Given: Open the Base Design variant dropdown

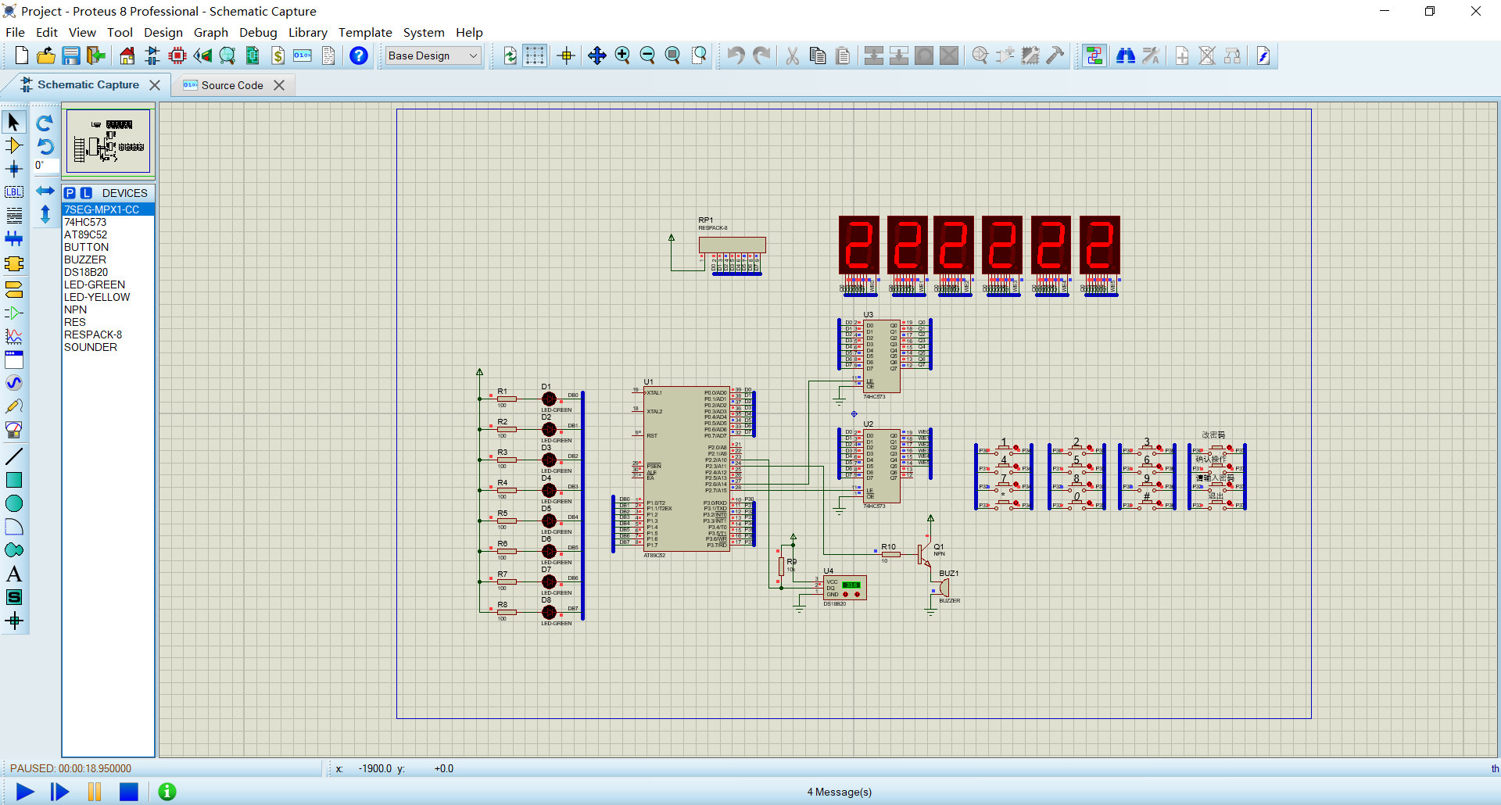Looking at the screenshot, I should (433, 55).
